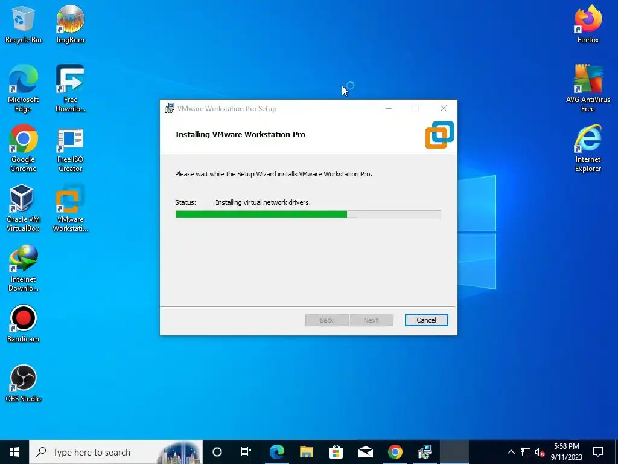
Task: Open the Windows Start menu
Action: [x=14, y=452]
